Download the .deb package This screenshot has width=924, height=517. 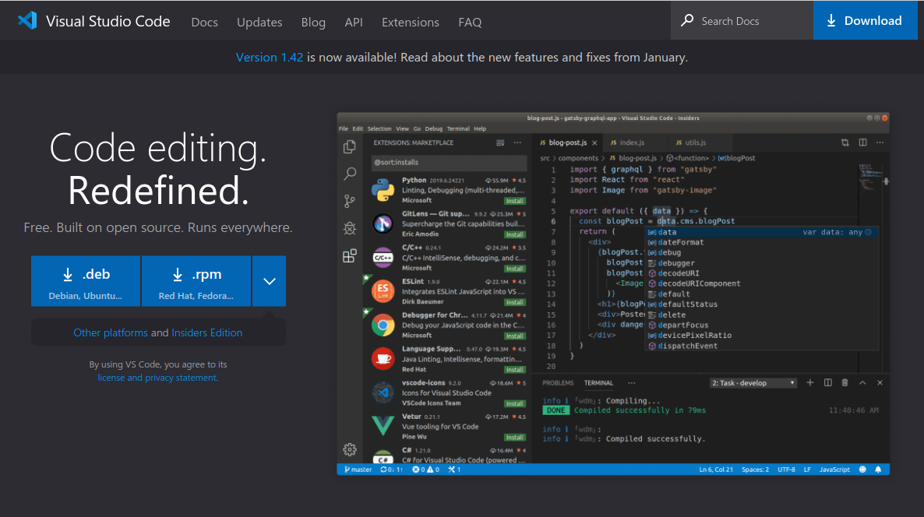86,281
